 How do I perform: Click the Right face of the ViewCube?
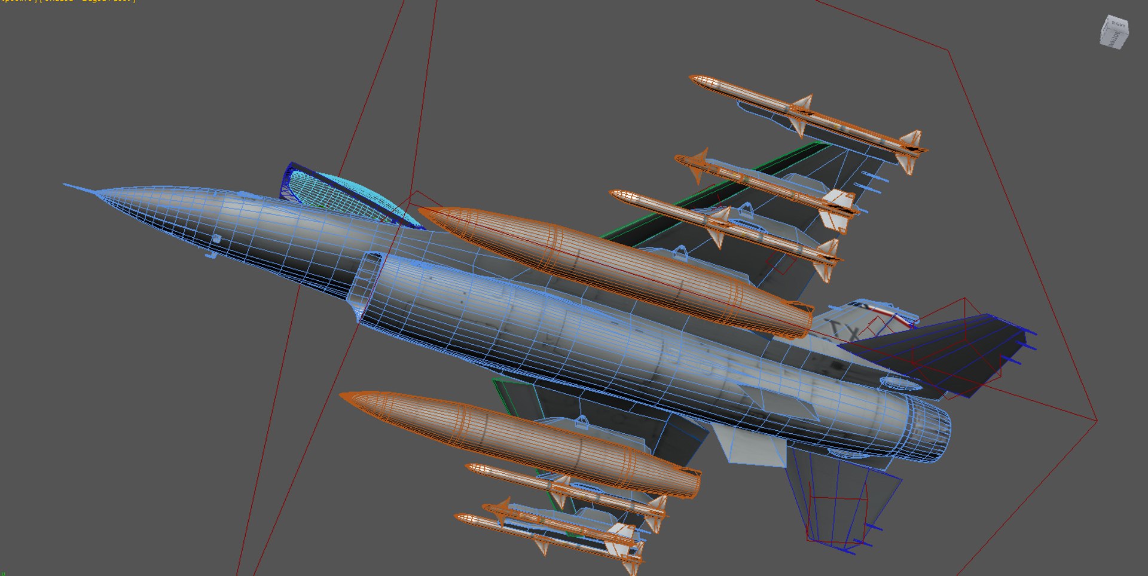1118,26
